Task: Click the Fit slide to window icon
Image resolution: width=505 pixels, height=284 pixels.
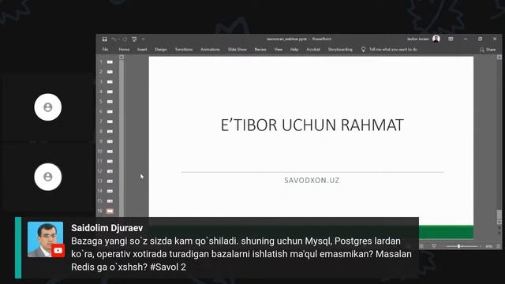Action: click(x=499, y=246)
